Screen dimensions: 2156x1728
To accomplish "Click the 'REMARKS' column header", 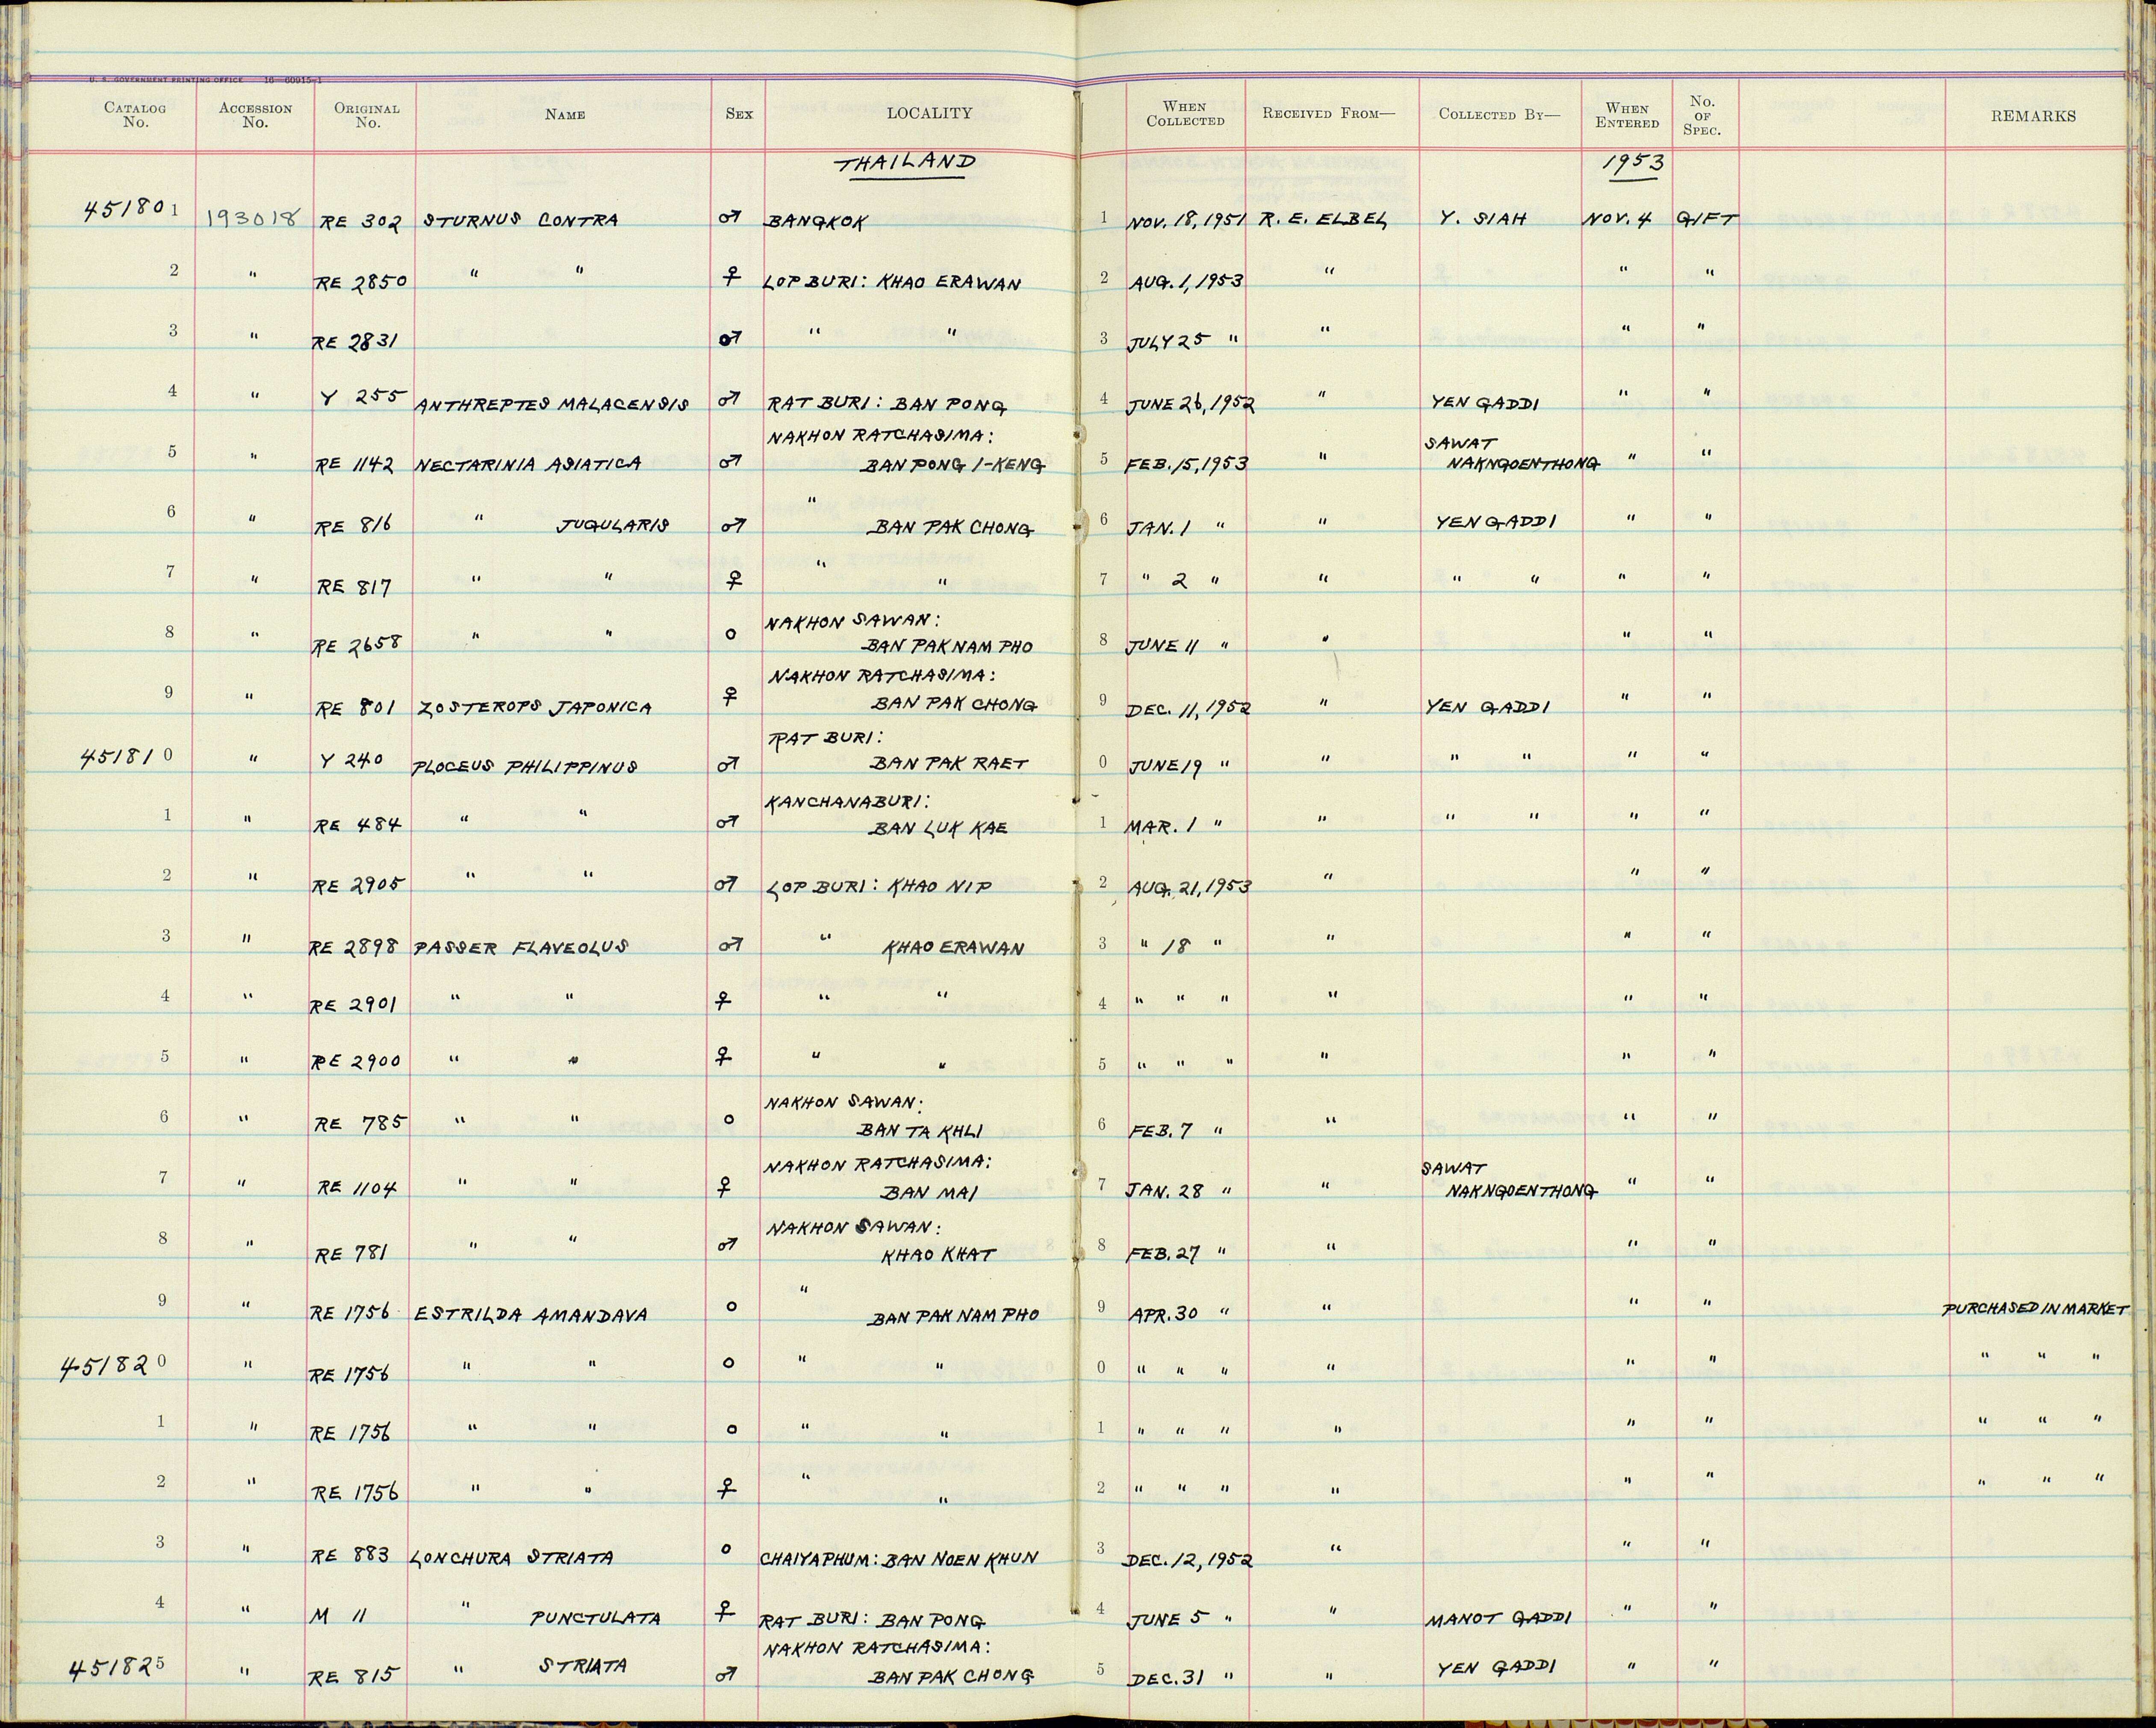I will (x=2033, y=116).
